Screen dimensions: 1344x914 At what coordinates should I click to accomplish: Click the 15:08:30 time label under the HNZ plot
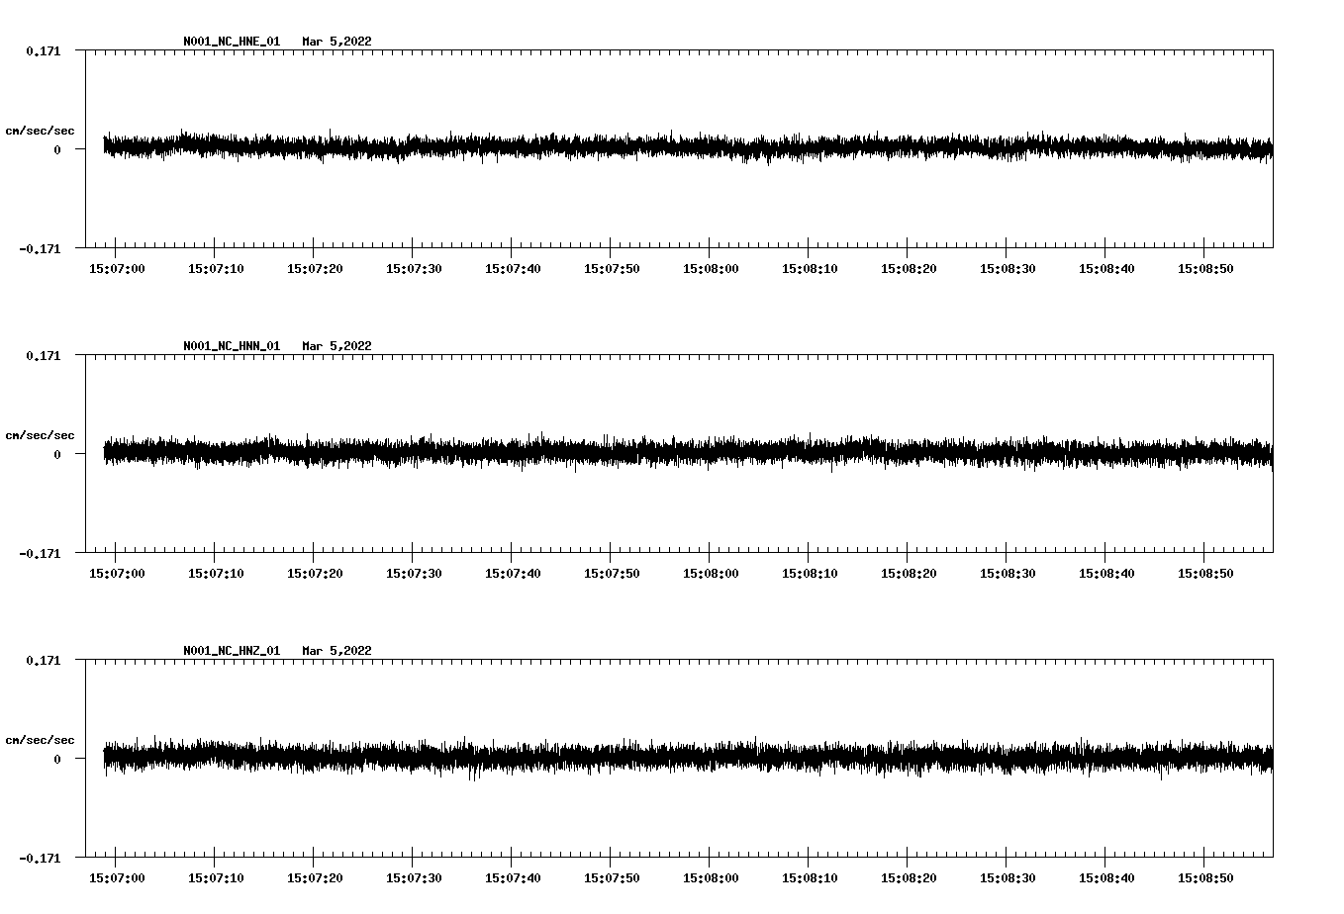click(x=1008, y=878)
